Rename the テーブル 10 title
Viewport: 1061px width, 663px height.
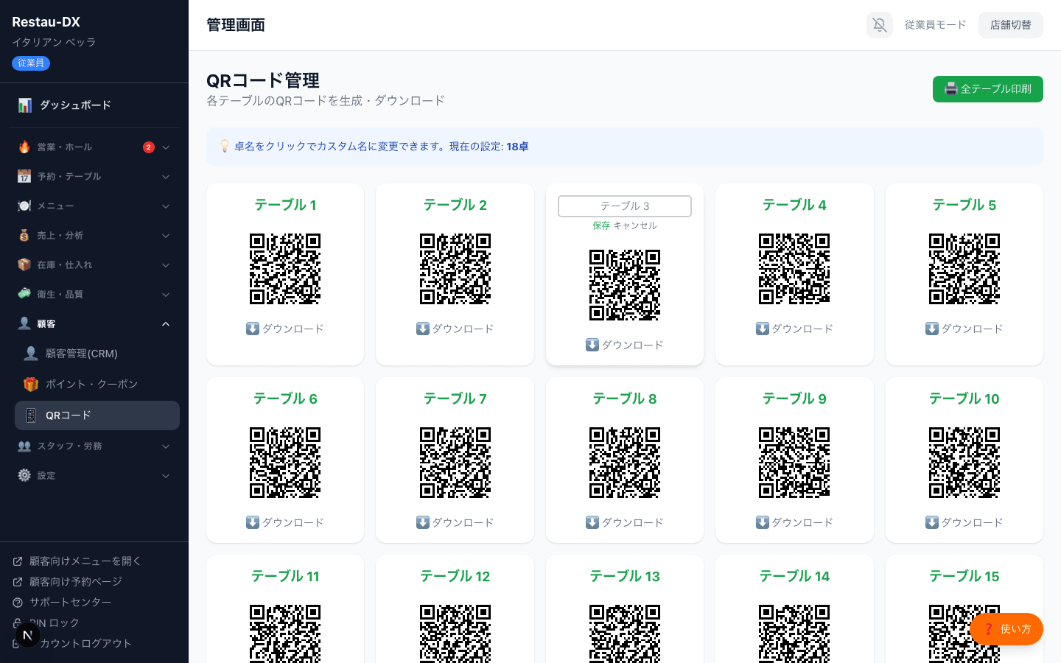pos(964,399)
